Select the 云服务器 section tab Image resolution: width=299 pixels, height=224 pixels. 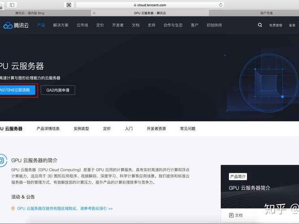(11, 129)
